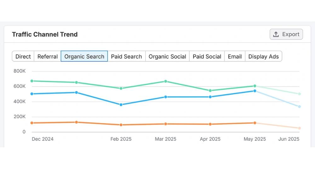Switch to Organic Social traffic
This screenshot has width=315, height=189.
click(x=167, y=56)
